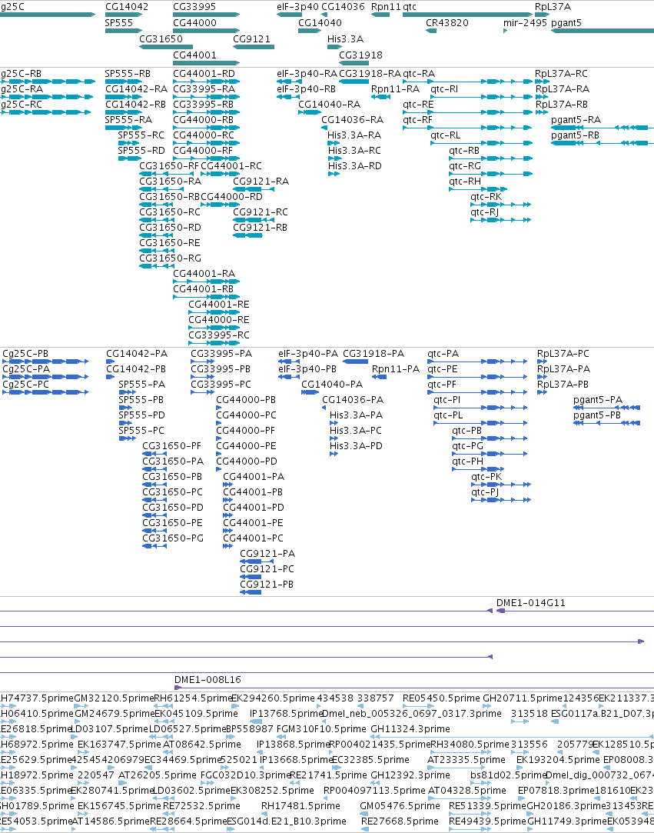Select the mir-2495 gene label
This screenshot has height=833, width=654.
[x=525, y=23]
